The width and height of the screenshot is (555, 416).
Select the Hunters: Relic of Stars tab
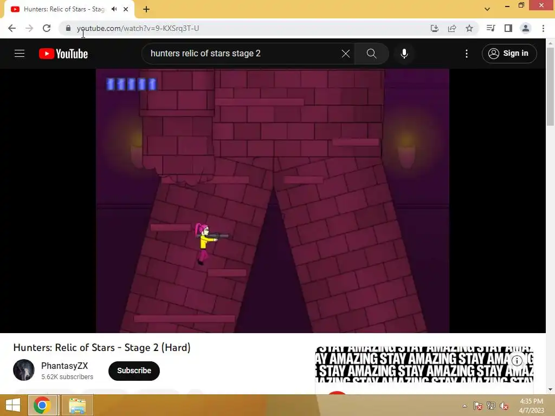[64, 9]
